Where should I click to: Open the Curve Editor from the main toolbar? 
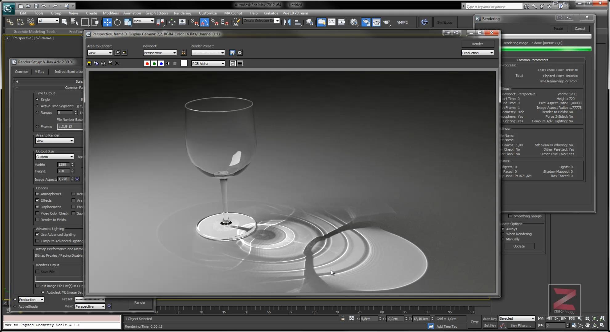332,22
